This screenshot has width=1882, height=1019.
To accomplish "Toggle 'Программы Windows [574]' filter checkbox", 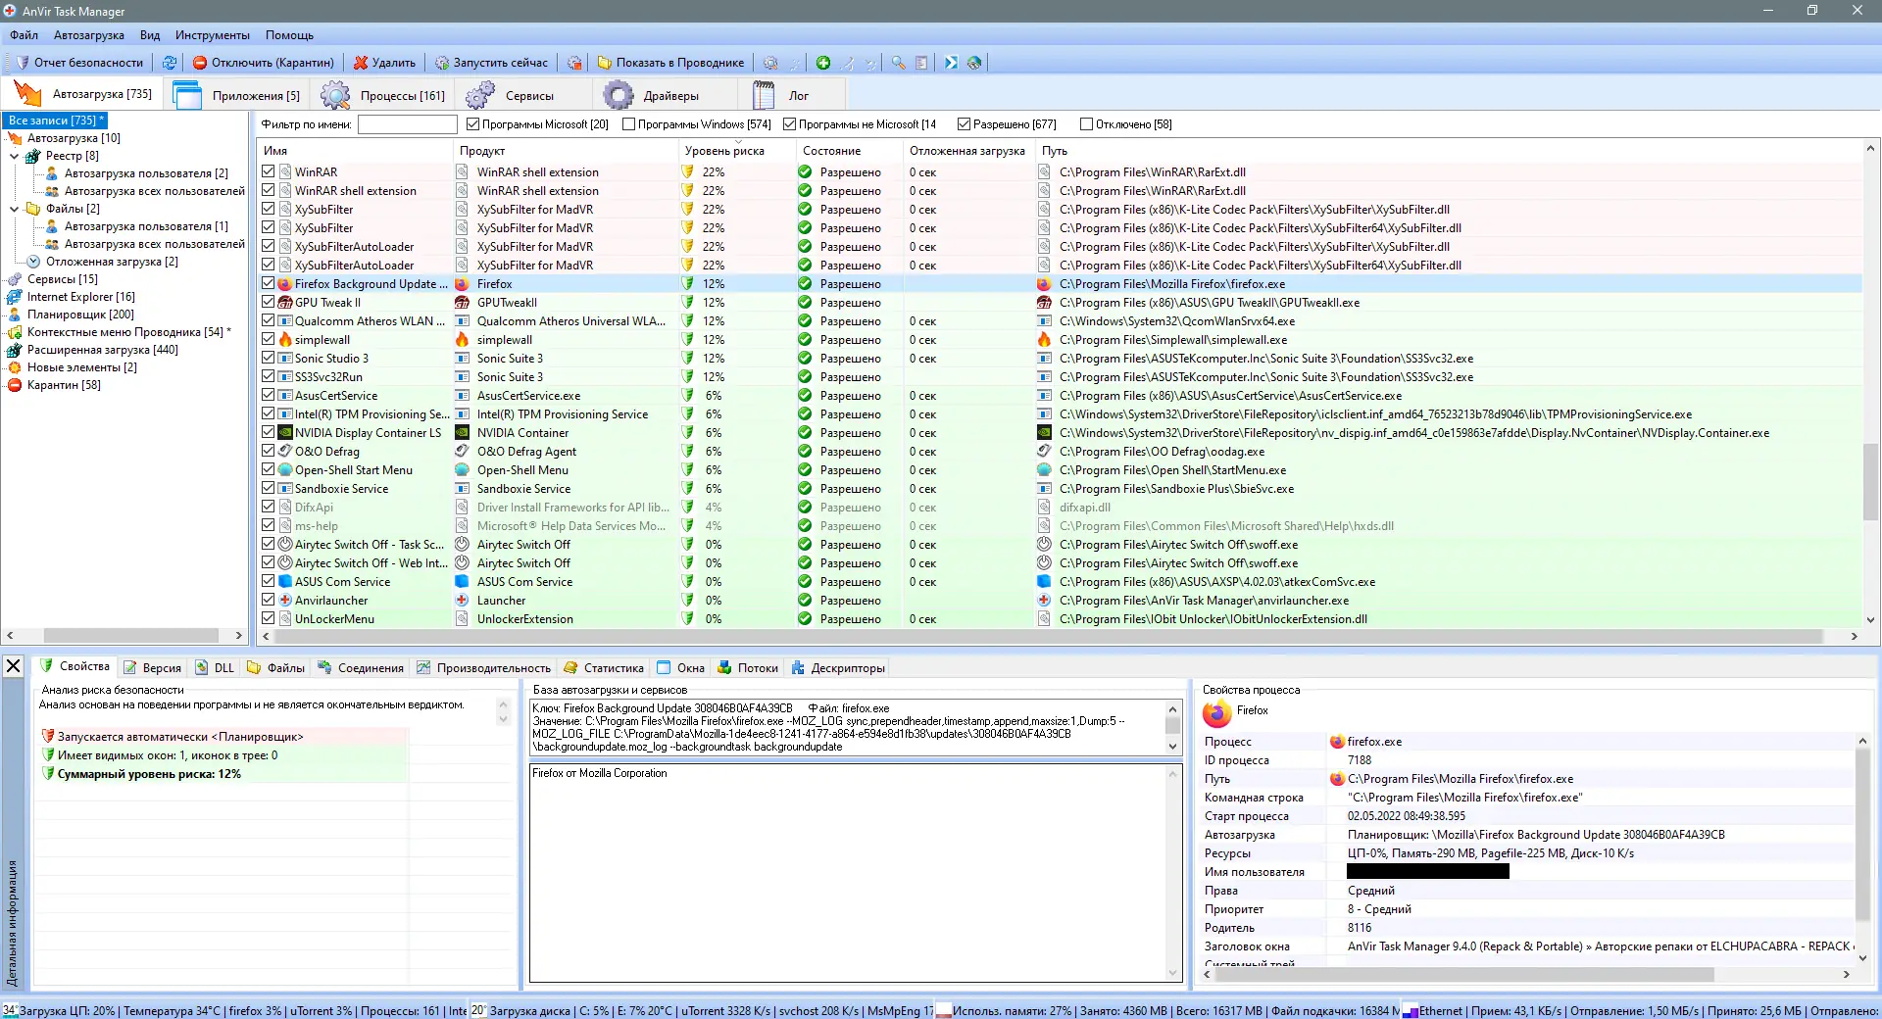I will tap(628, 124).
